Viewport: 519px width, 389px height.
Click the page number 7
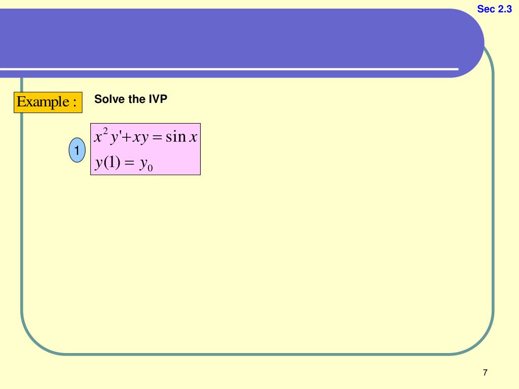[485, 372]
